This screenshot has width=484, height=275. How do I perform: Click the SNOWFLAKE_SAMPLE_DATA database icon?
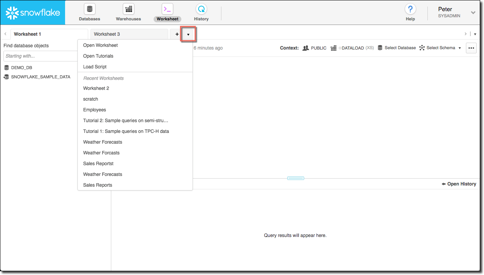pyautogui.click(x=7, y=77)
